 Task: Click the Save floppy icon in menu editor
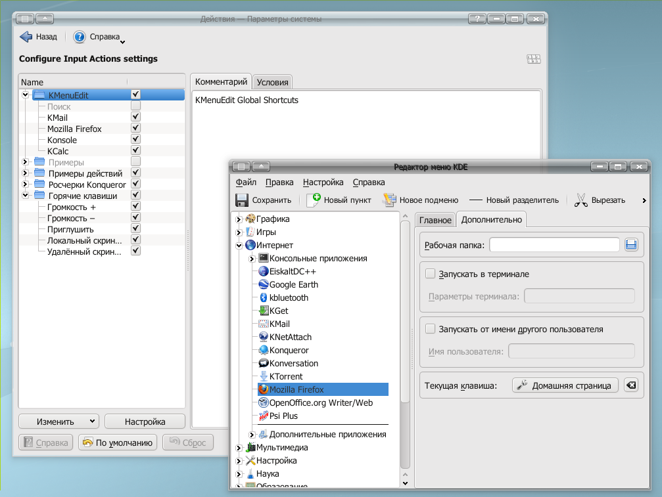tap(242, 200)
